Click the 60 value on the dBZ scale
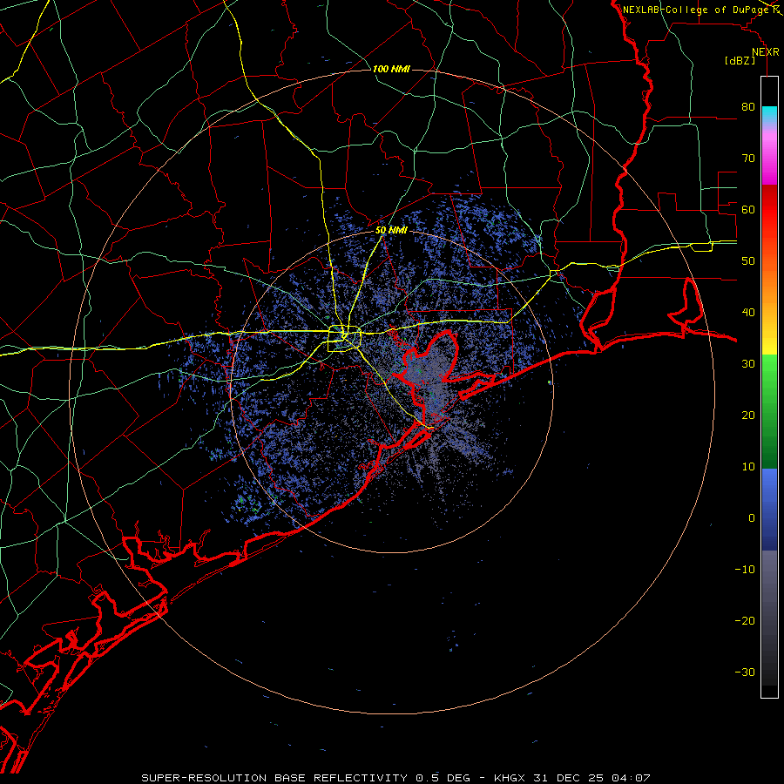Viewport: 784px width, 784px height. click(x=748, y=210)
